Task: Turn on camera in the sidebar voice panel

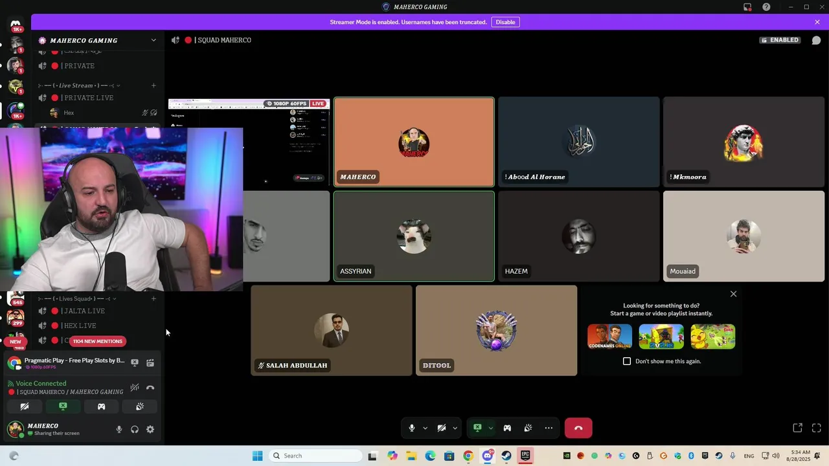Action: pos(25,406)
